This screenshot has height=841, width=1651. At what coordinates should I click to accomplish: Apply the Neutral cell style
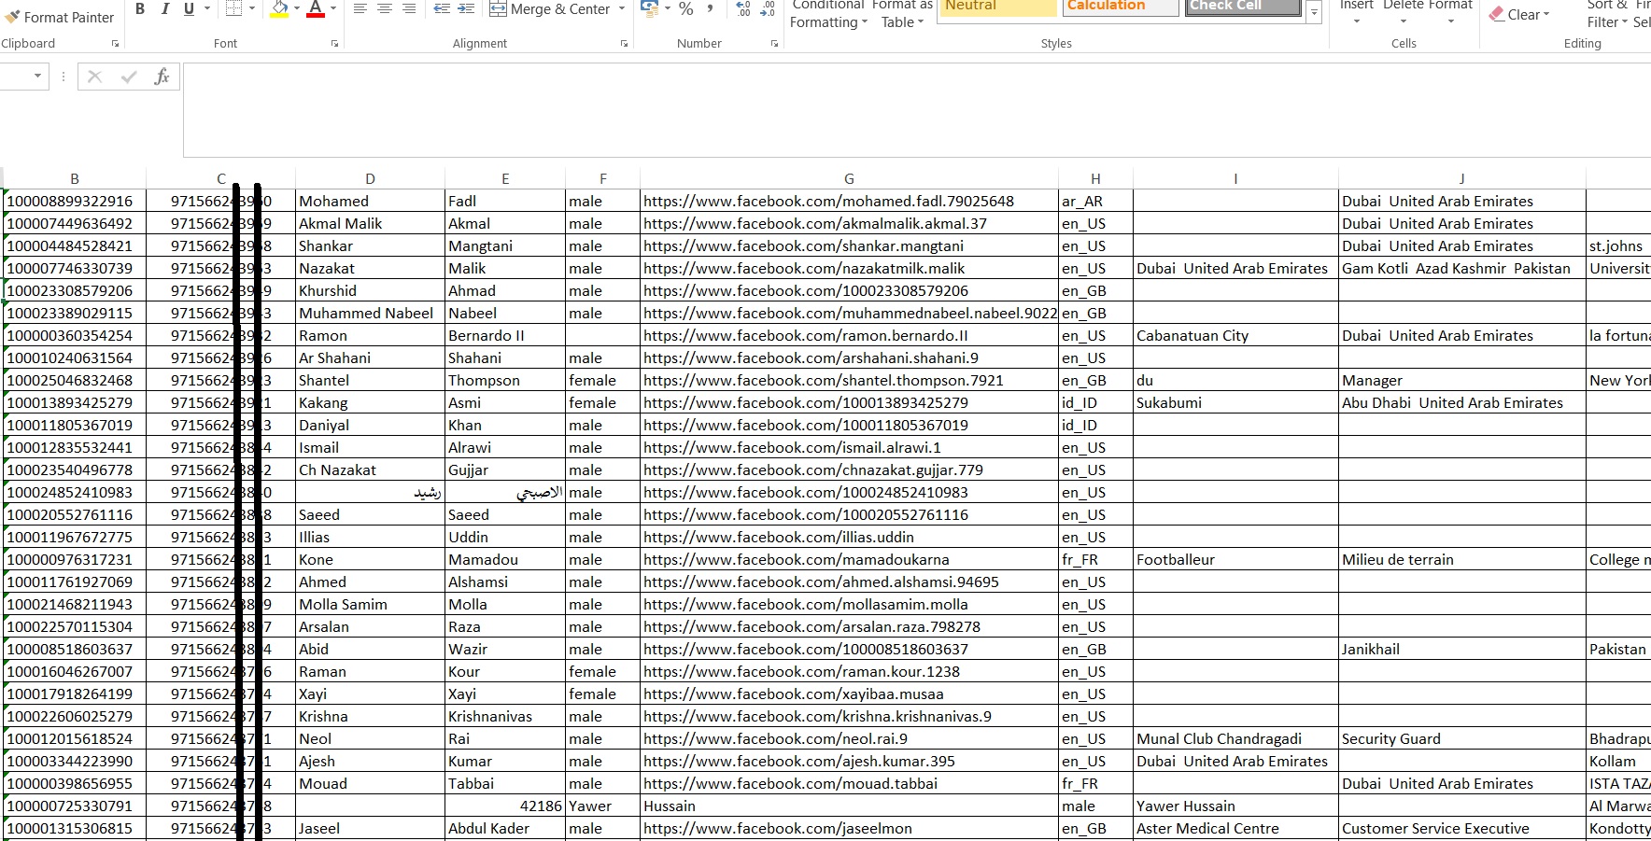pos(996,6)
